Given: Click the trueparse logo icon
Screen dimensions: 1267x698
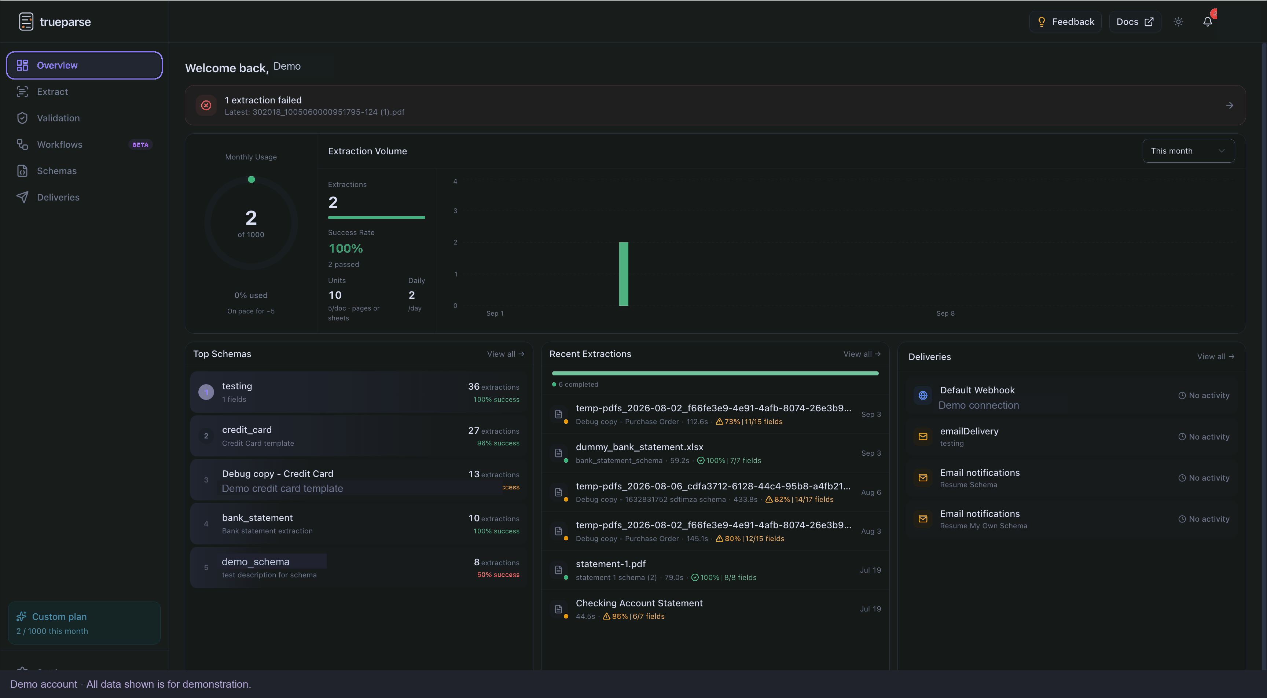Looking at the screenshot, I should [26, 22].
